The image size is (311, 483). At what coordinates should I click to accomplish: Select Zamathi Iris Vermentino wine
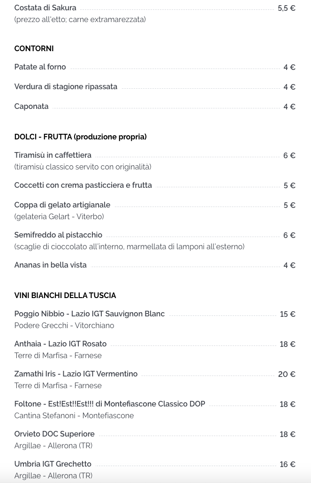[76, 374]
